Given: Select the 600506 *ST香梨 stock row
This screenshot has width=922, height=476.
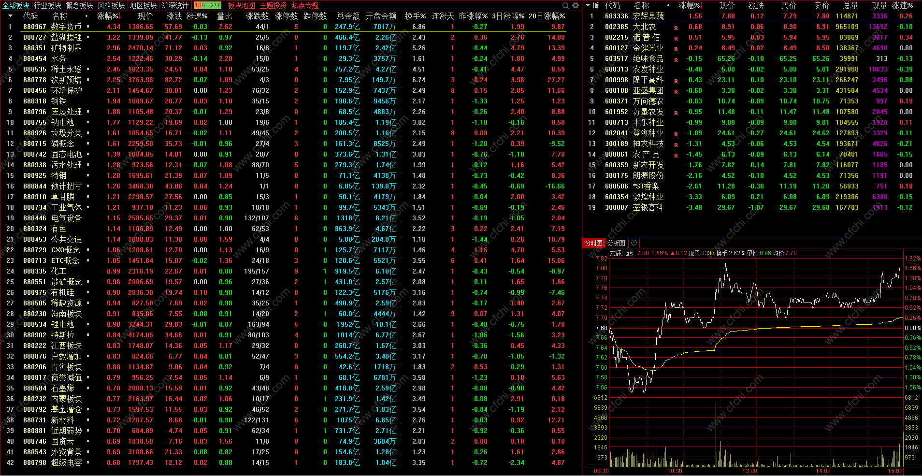Looking at the screenshot, I should click(x=752, y=186).
